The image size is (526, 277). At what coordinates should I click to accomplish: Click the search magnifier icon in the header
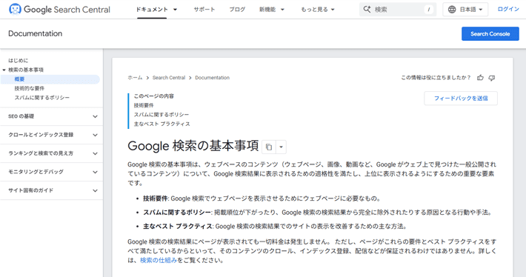367,10
